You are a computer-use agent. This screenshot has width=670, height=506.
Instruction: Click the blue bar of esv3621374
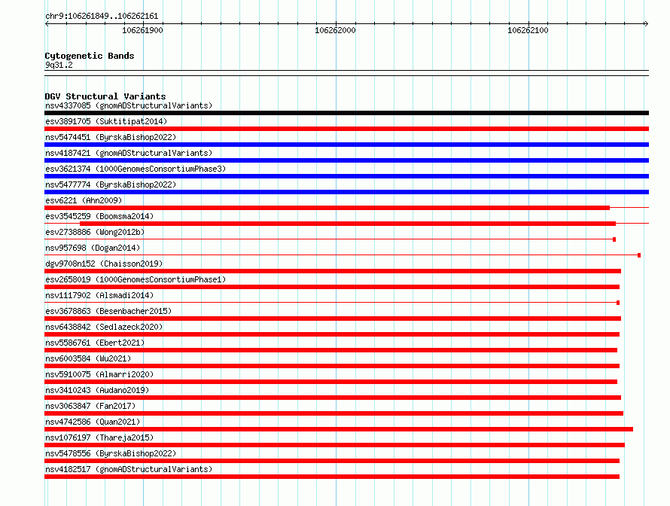346,176
